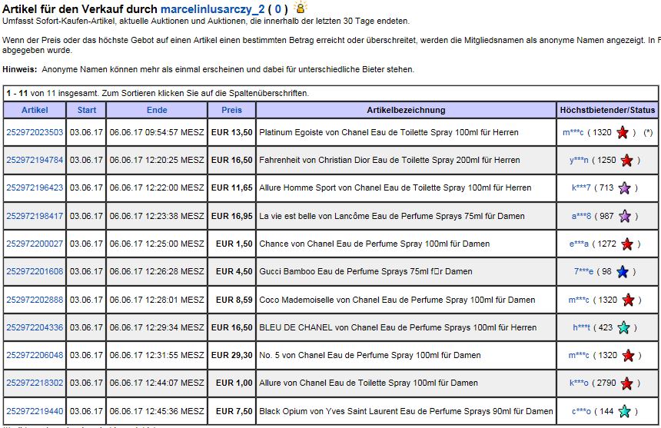Open bidder y***n's profile
Image resolution: width=661 pixels, height=428 pixels.
tap(579, 161)
